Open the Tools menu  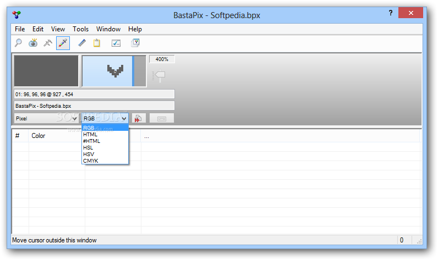80,29
